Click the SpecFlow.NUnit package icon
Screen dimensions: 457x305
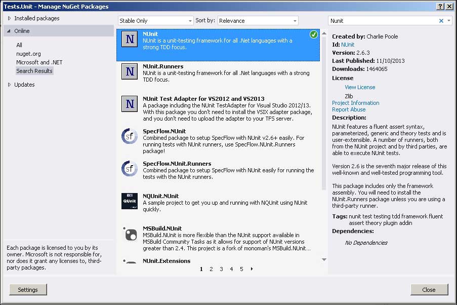coord(130,136)
